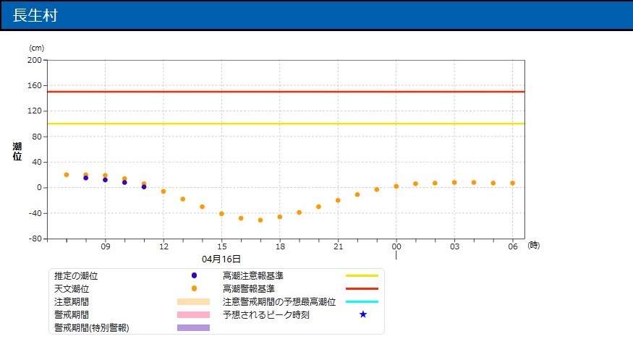Click the (時) hour unit label
This screenshot has width=633, height=344.
point(534,245)
